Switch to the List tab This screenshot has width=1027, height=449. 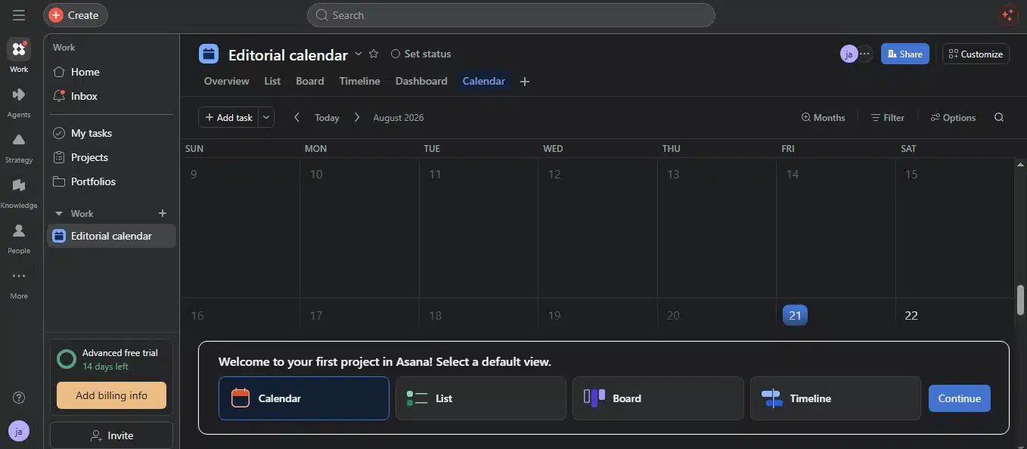coord(272,81)
